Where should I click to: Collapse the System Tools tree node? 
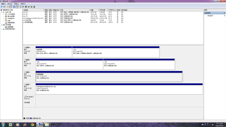pyautogui.click(x=2, y=12)
